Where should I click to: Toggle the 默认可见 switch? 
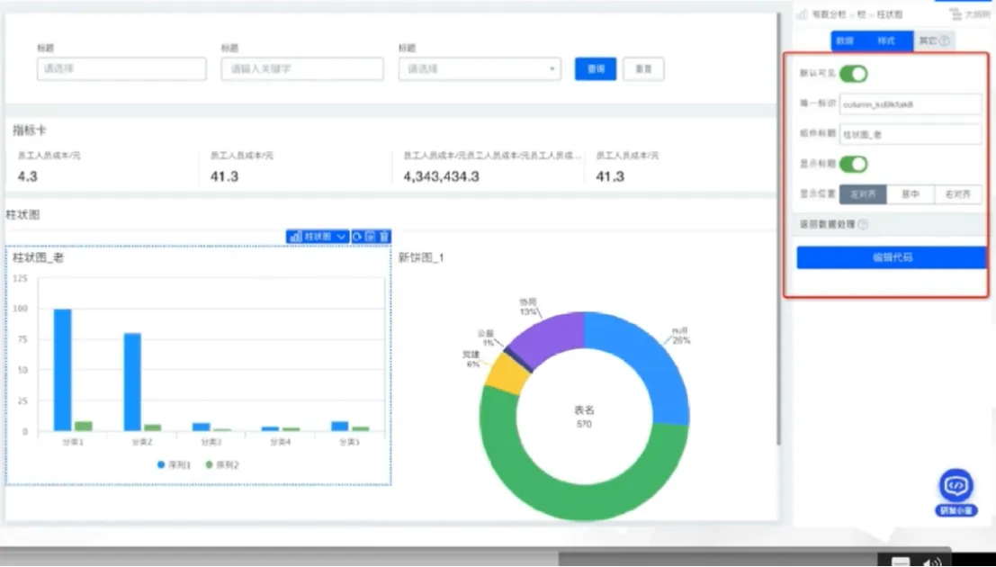(x=853, y=74)
